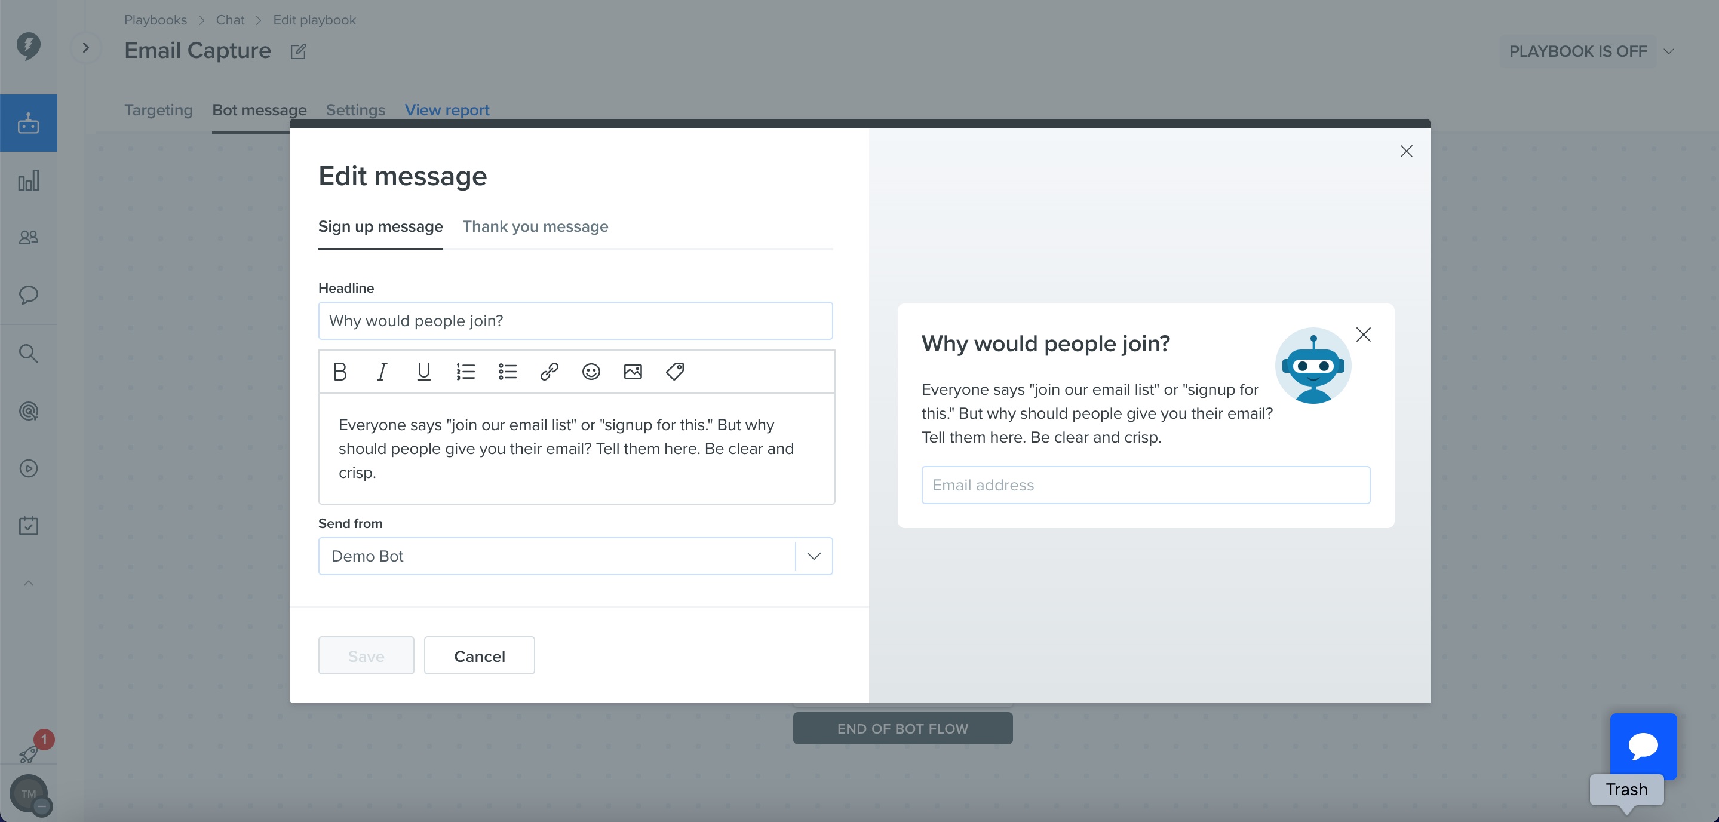Close the Edit message dialog
This screenshot has height=822, width=1719.
pyautogui.click(x=1406, y=152)
